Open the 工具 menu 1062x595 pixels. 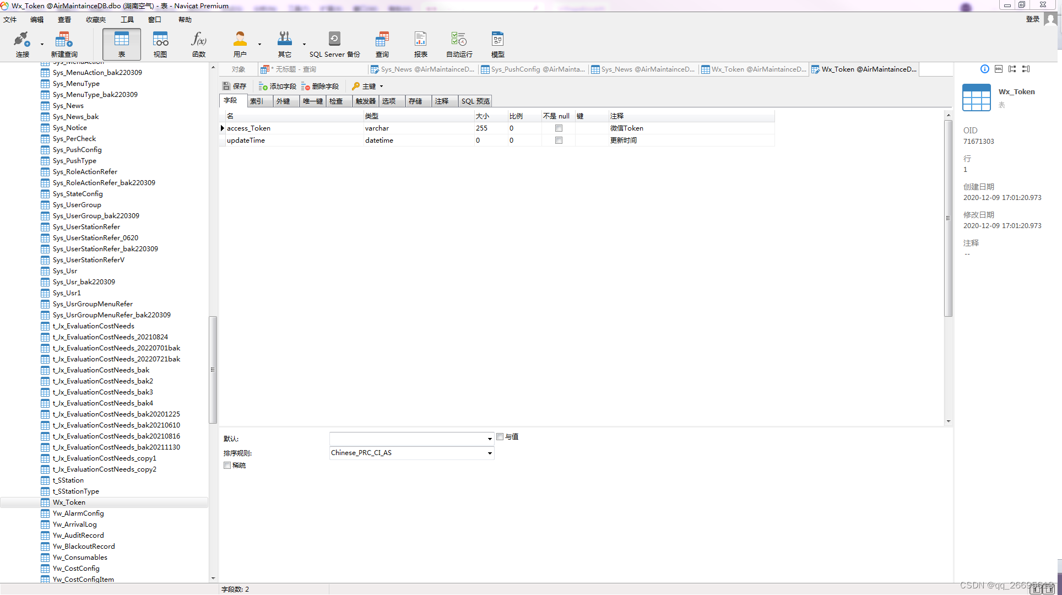pos(127,20)
